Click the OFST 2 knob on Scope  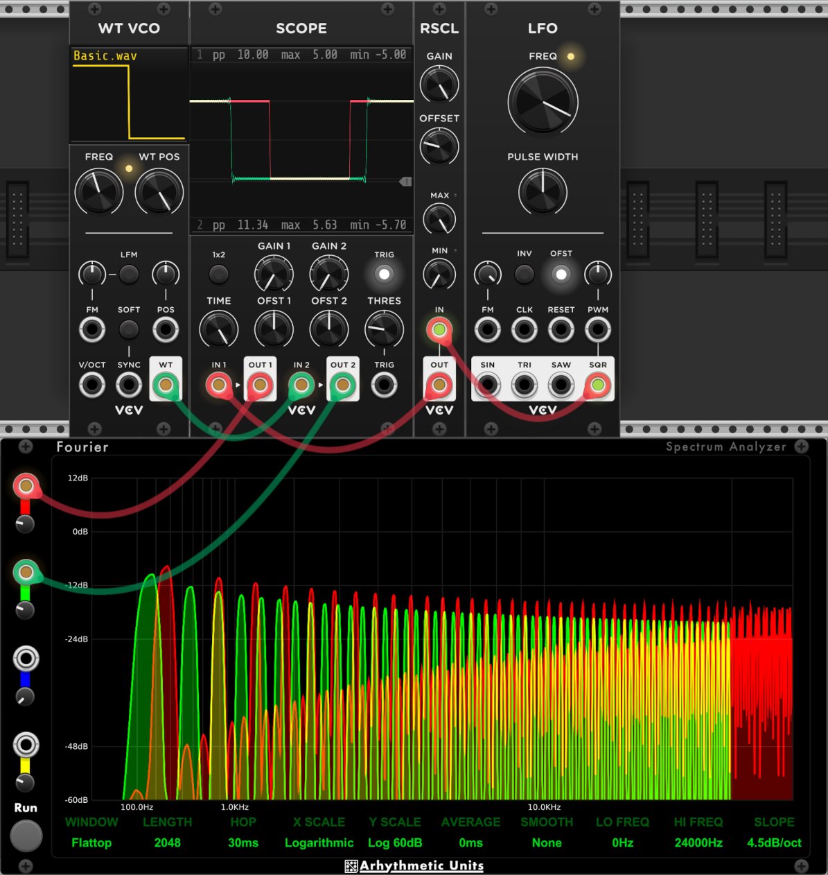point(329,329)
